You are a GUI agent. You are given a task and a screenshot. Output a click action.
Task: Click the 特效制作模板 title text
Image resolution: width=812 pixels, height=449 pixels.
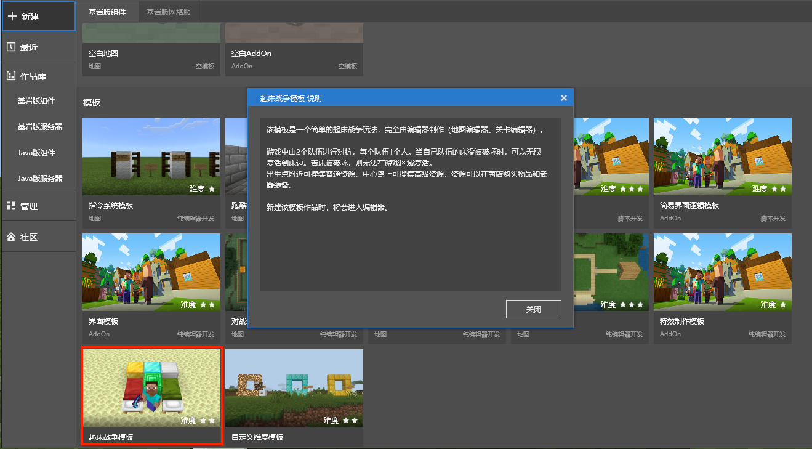682,322
